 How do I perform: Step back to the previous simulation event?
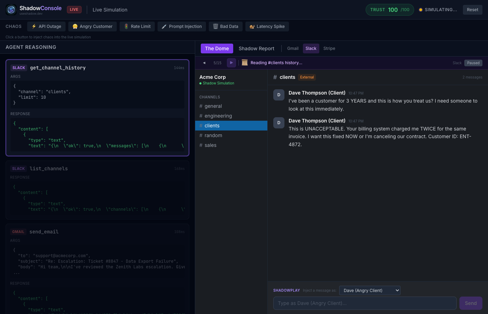[204, 63]
